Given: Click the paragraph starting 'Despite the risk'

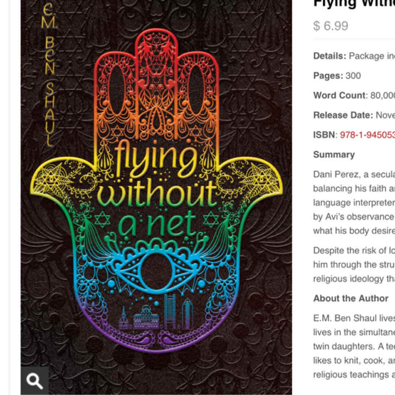Looking at the screenshot, I should 354,264.
